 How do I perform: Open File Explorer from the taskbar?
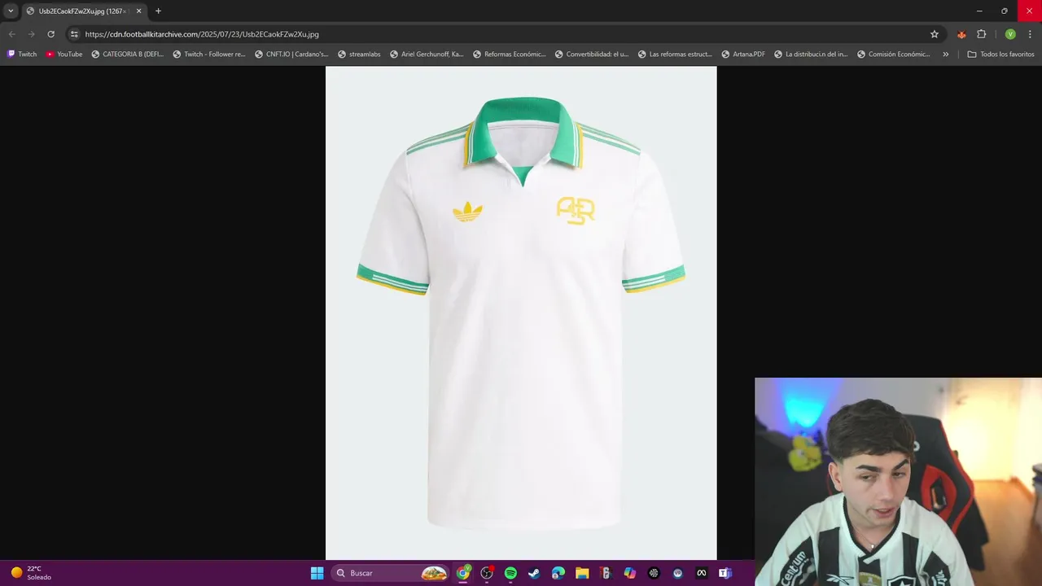(582, 573)
